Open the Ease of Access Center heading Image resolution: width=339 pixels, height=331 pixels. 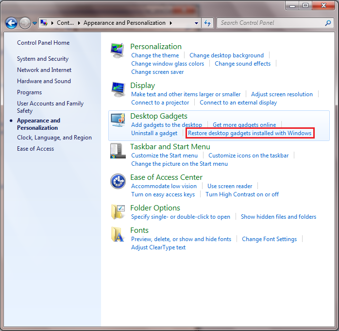coord(166,177)
